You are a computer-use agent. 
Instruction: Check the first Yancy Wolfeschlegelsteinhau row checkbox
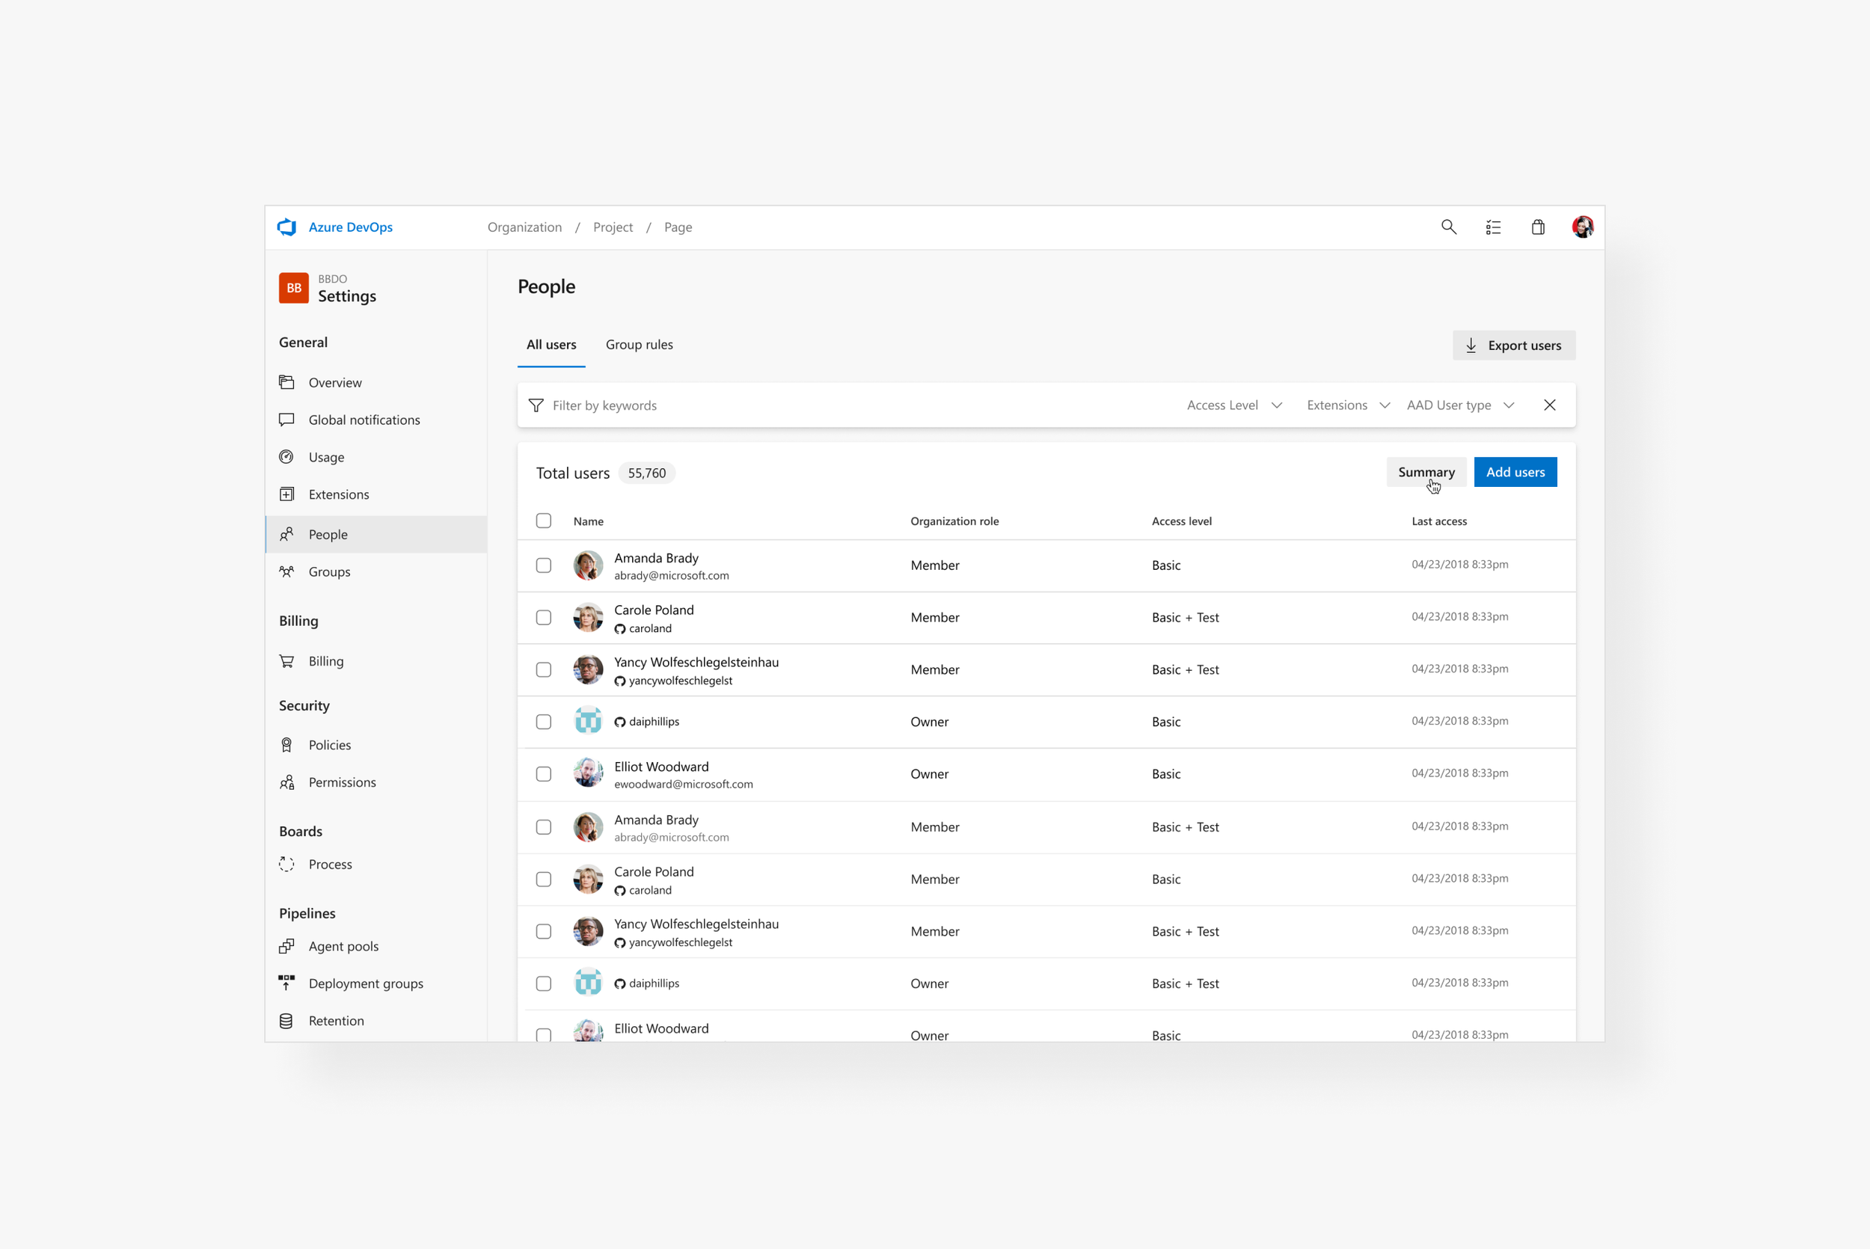[x=544, y=670]
